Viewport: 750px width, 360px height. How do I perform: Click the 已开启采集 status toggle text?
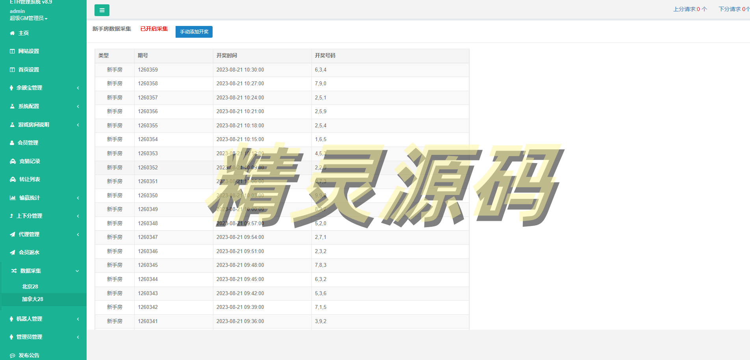[154, 29]
